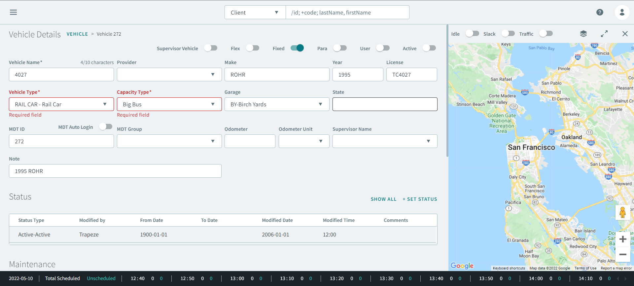This screenshot has width=634, height=286.
Task: Enable the Supervisor Vehicle toggle
Action: pyautogui.click(x=211, y=48)
